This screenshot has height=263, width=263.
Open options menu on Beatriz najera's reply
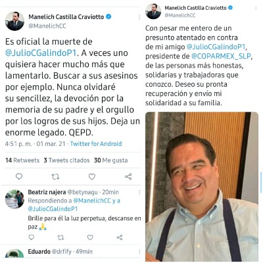[139, 192]
